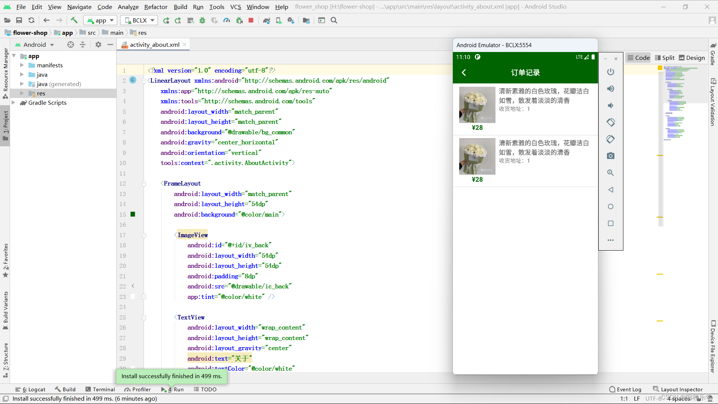Tap the second white rose order thumbnail
The width and height of the screenshot is (718, 404).
coord(477,156)
